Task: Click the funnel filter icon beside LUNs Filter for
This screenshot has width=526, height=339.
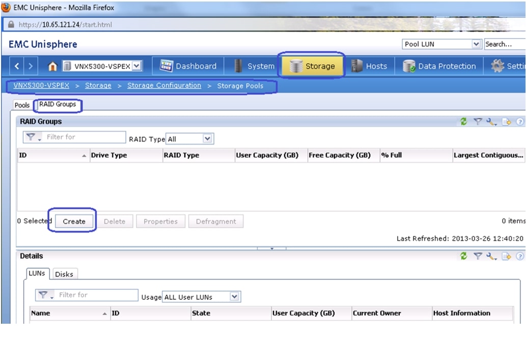Action: tap(45, 295)
